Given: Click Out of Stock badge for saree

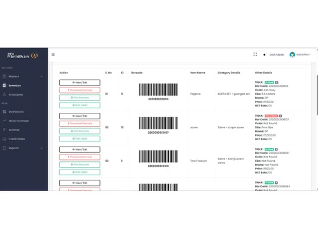Looking at the screenshot, I should (271, 116).
